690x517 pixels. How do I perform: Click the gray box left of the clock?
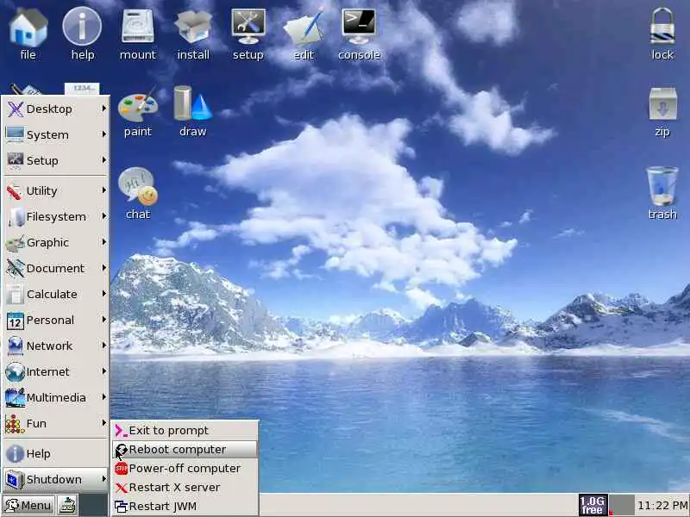click(x=624, y=505)
